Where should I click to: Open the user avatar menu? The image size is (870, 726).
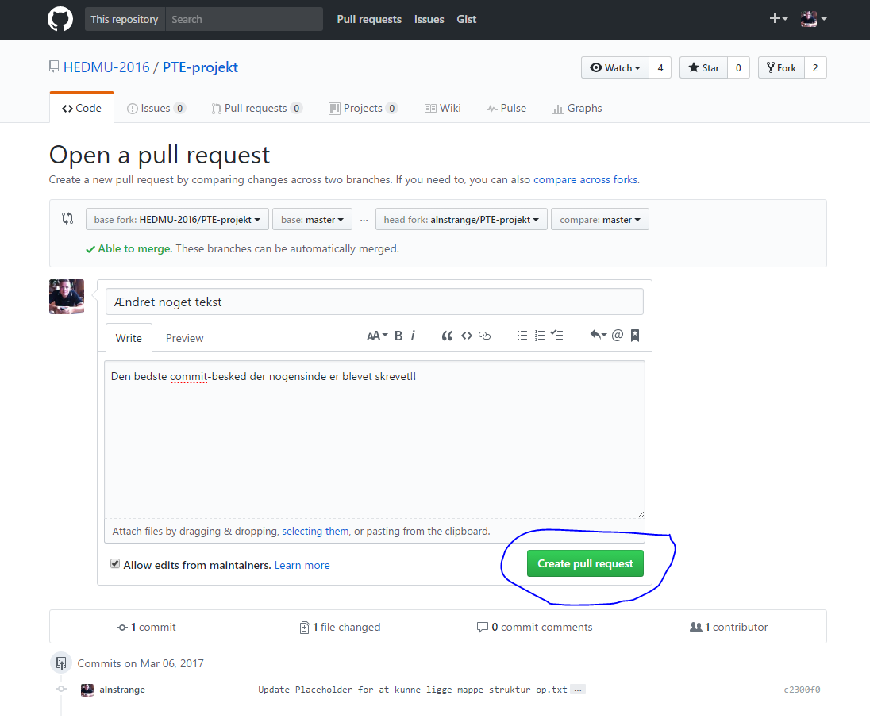[814, 19]
